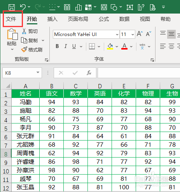Open the Customize Quick Access Toolbar arrow

pyautogui.click(x=164, y=7)
